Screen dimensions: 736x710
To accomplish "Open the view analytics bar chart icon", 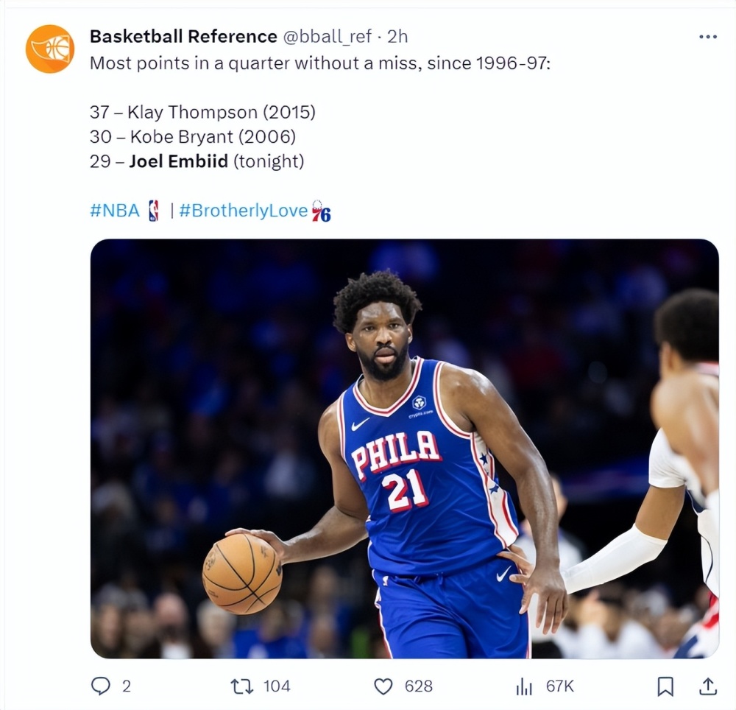I will pyautogui.click(x=524, y=686).
